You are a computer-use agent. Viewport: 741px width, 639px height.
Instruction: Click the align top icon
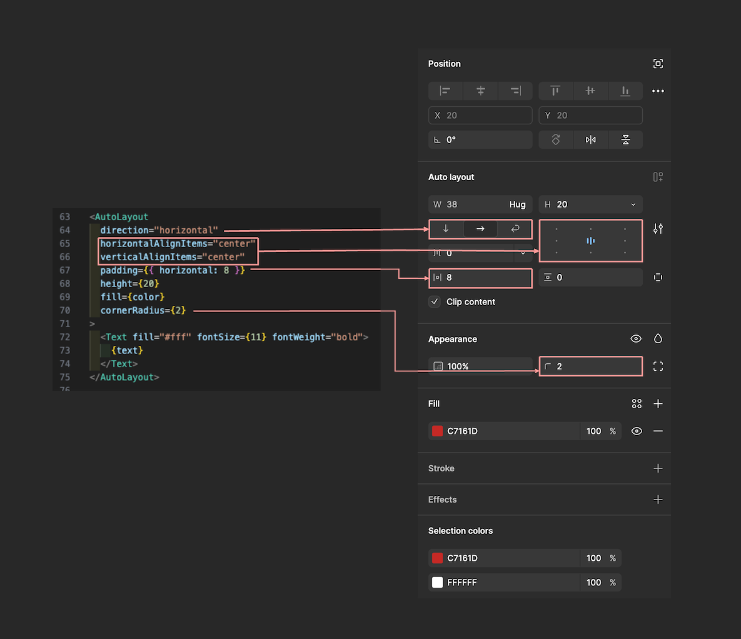(555, 91)
